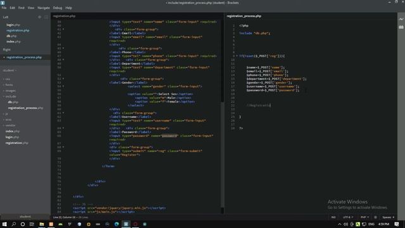Viewport: 405px width, 228px height.
Task: Select registration.php in Left working files
Action: (x=18, y=30)
